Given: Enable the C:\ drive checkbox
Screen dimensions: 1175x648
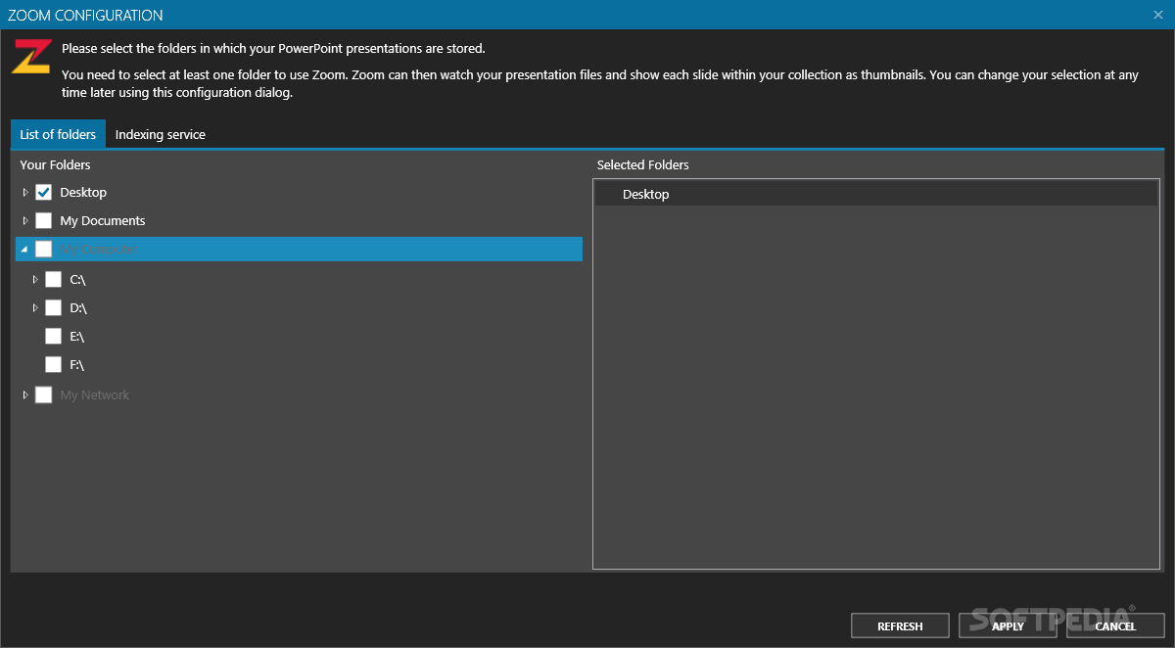Looking at the screenshot, I should point(54,280).
